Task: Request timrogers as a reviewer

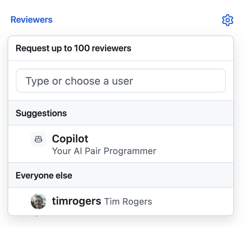Action: click(x=121, y=202)
